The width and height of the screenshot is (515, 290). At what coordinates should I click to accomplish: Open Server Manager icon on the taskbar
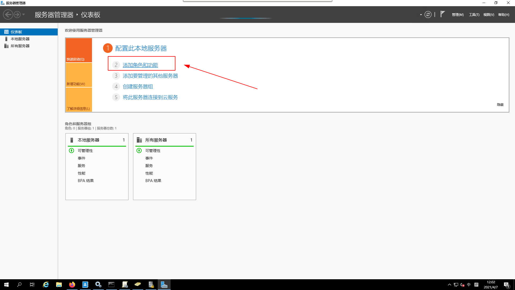click(164, 284)
